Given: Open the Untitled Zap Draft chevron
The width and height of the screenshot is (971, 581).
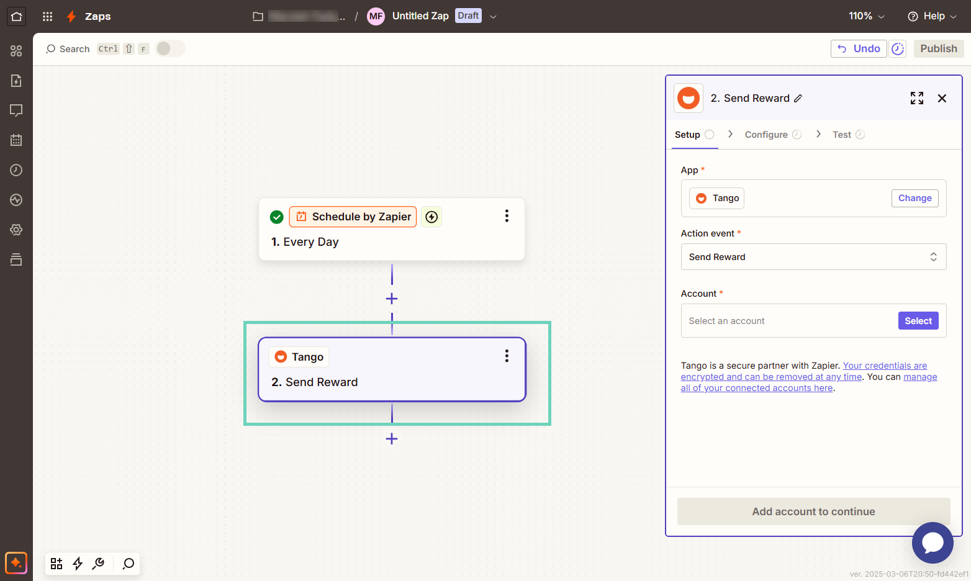Looking at the screenshot, I should click(493, 17).
